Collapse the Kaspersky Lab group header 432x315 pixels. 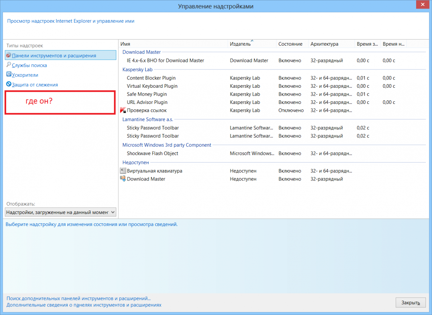138,69
